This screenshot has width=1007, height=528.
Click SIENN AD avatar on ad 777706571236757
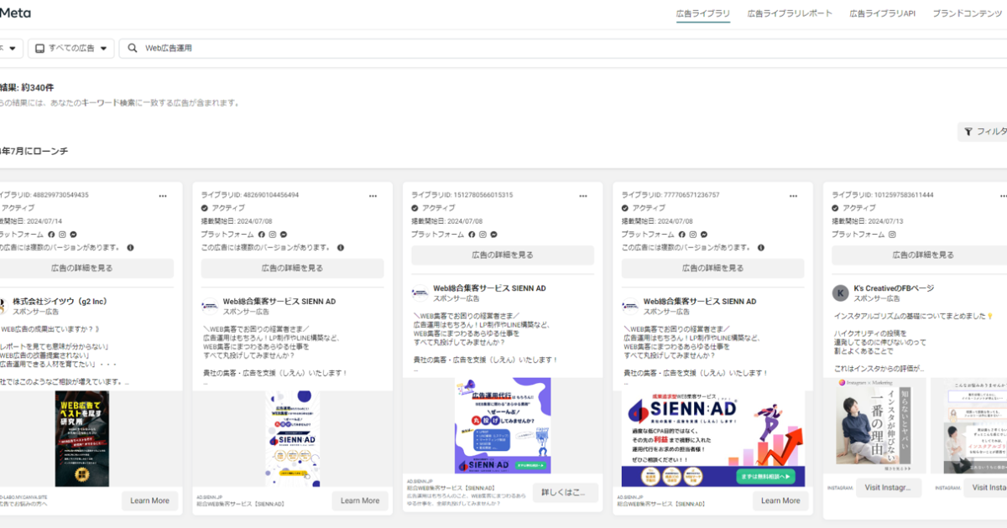pos(630,306)
